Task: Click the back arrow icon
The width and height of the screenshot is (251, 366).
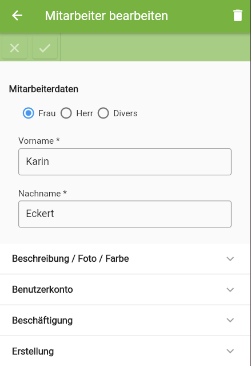Action: point(17,15)
